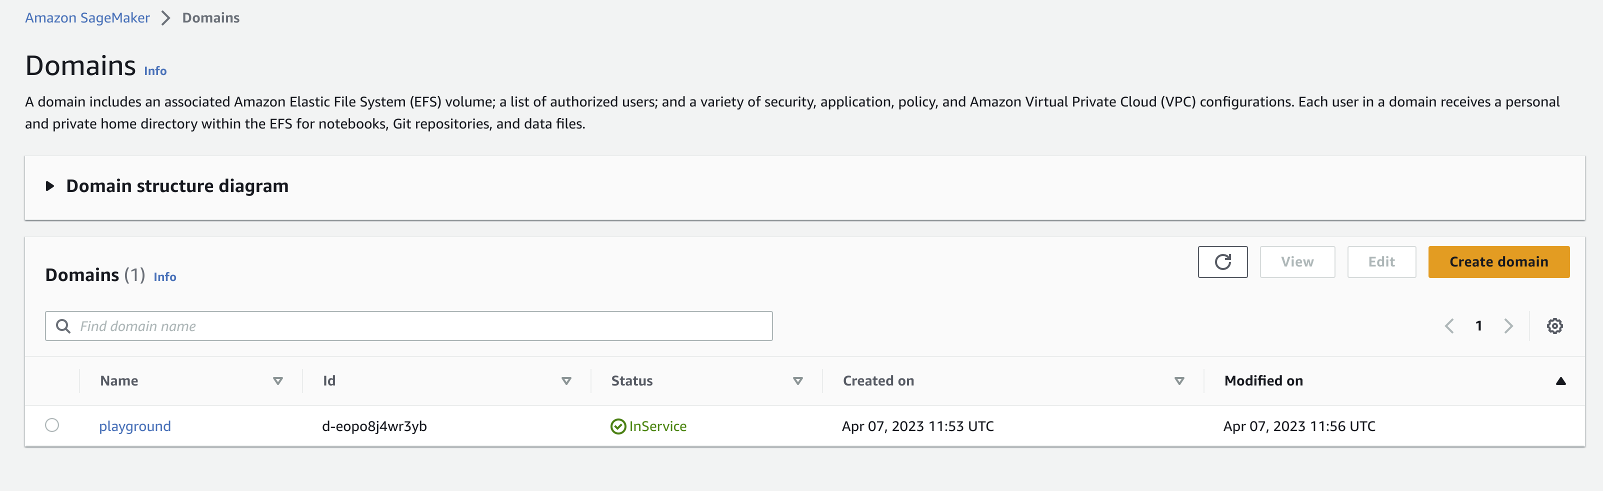Image resolution: width=1603 pixels, height=491 pixels.
Task: Click the Create domain button
Action: click(x=1498, y=262)
